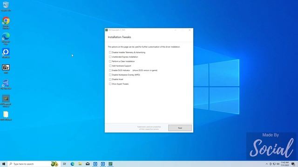Select the yellow folder desktop icon

point(6,116)
